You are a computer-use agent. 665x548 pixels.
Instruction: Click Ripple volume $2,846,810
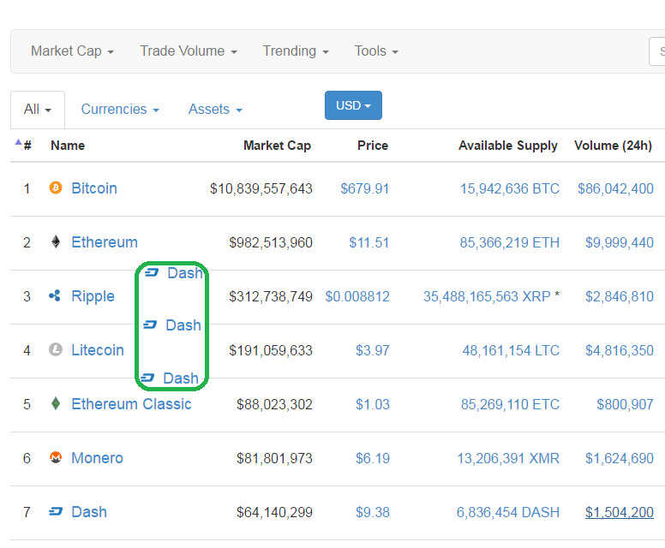620,296
